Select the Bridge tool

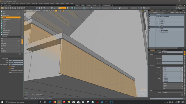tap(10, 22)
